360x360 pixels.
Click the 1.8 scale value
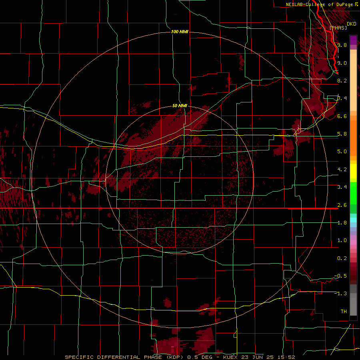coord(342,222)
